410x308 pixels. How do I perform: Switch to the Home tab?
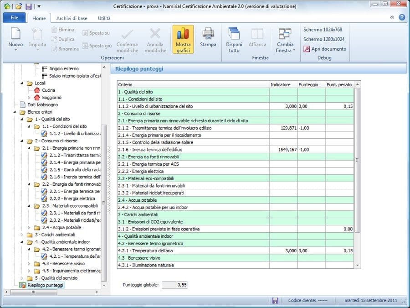(39, 18)
